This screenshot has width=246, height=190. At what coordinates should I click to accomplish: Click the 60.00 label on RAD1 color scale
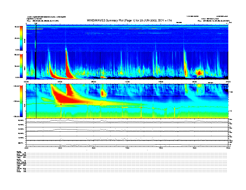(x=17, y=55)
